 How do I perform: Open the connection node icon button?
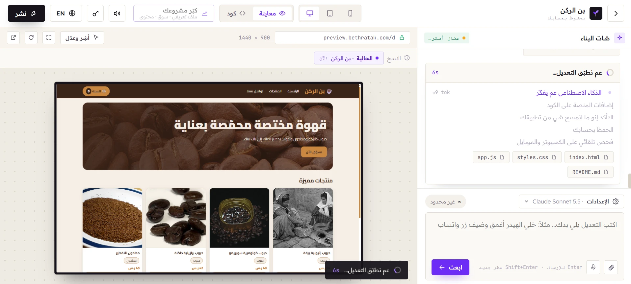(x=95, y=13)
